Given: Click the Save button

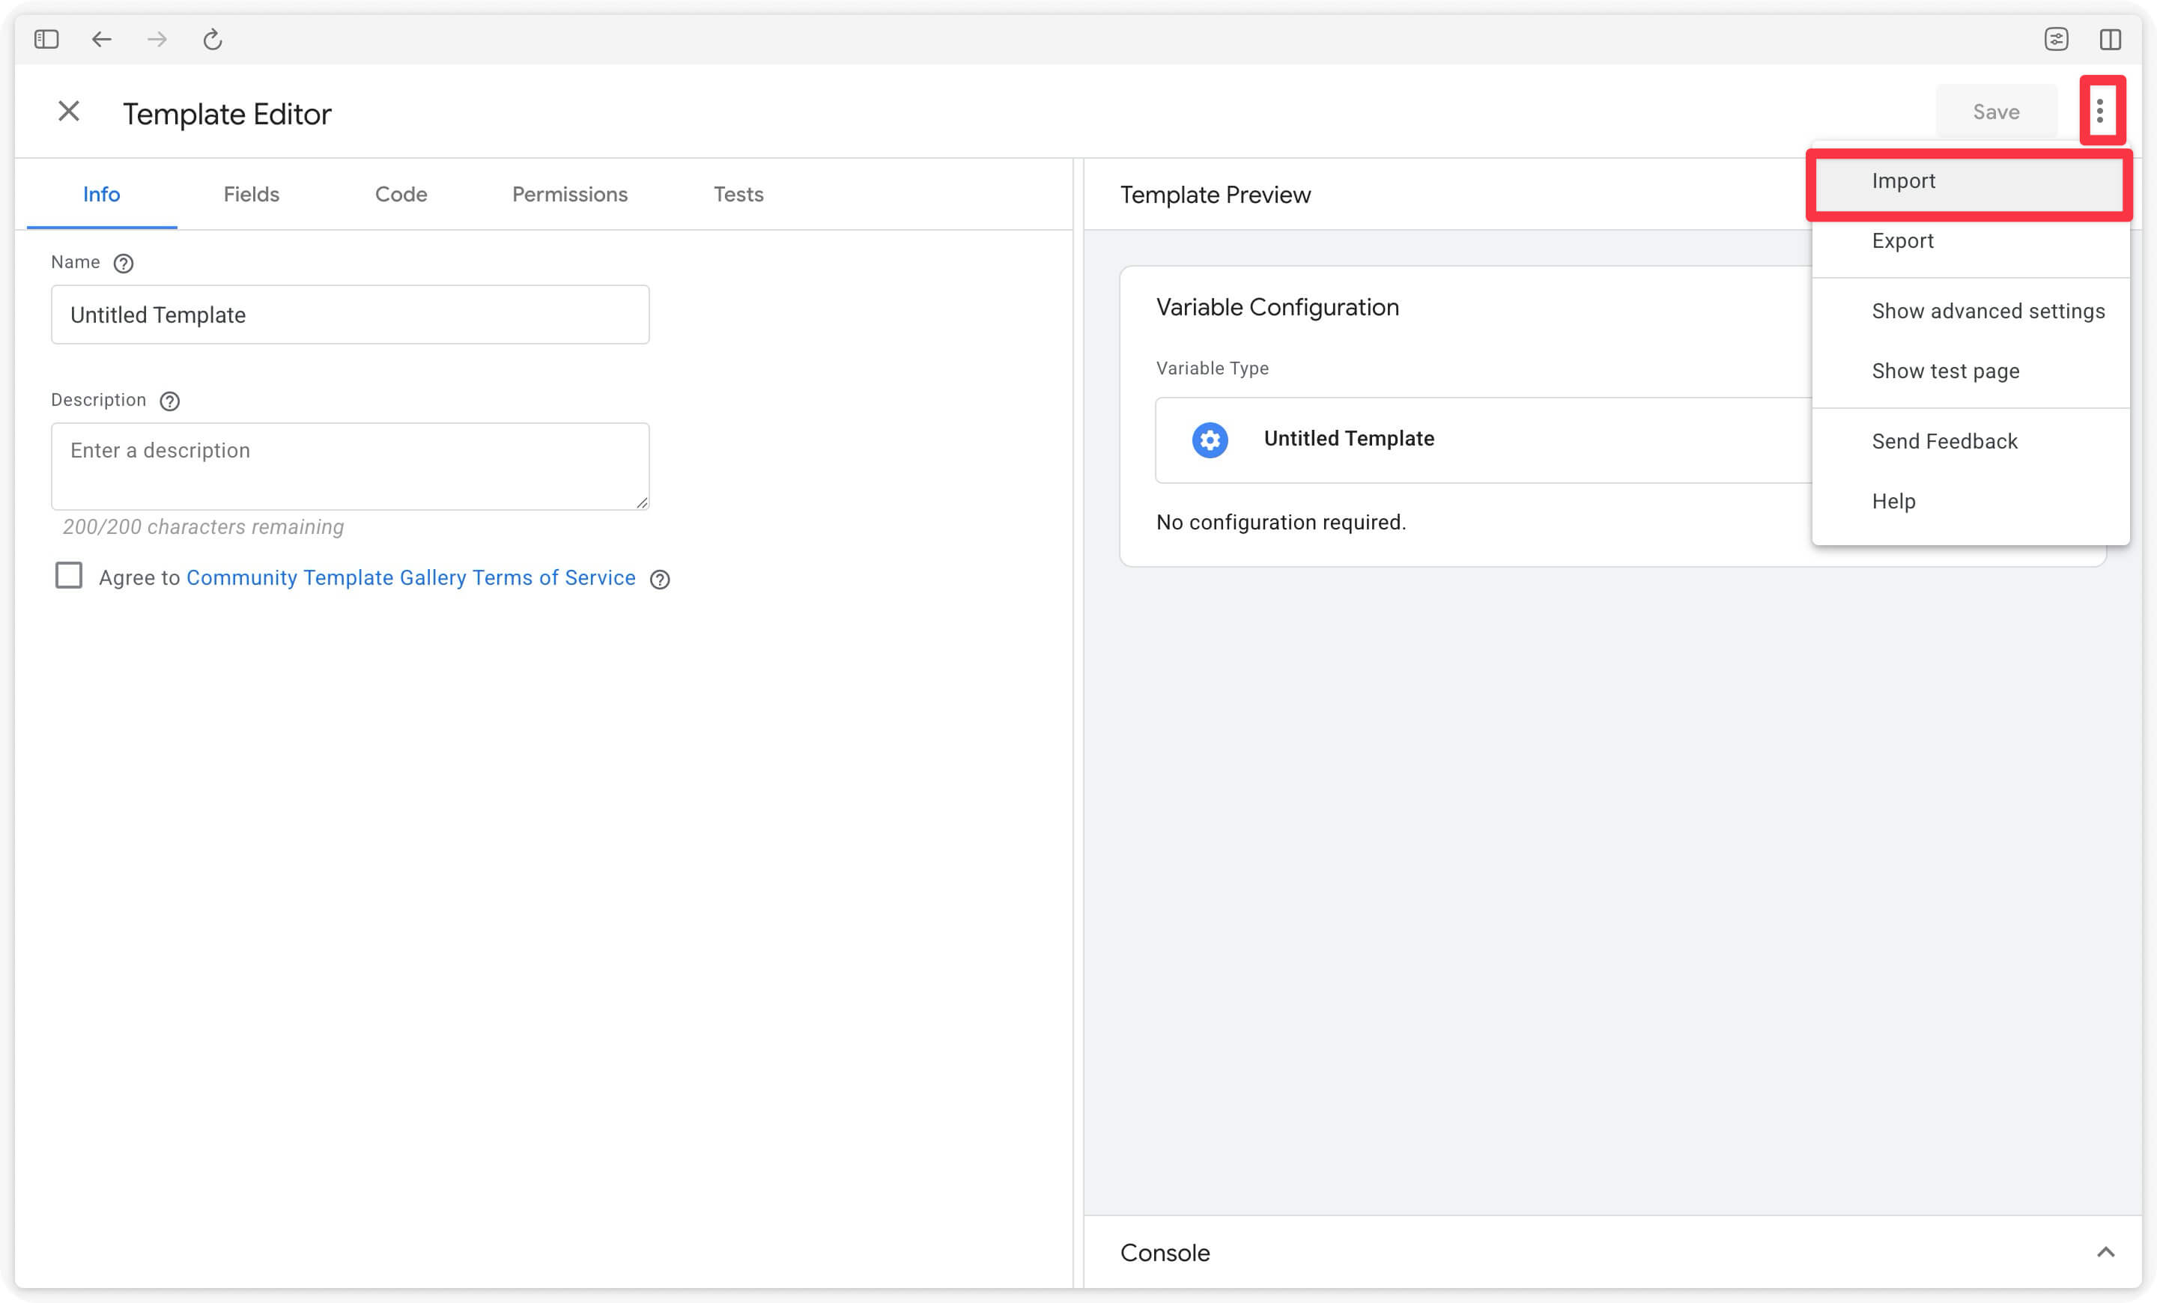Looking at the screenshot, I should 1996,112.
